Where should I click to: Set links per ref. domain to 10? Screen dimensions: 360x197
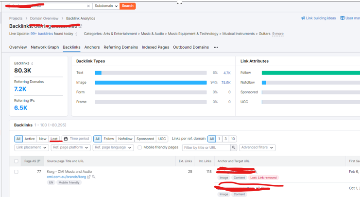pyautogui.click(x=233, y=139)
